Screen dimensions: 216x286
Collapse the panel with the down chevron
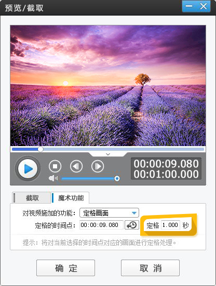tap(108, 154)
